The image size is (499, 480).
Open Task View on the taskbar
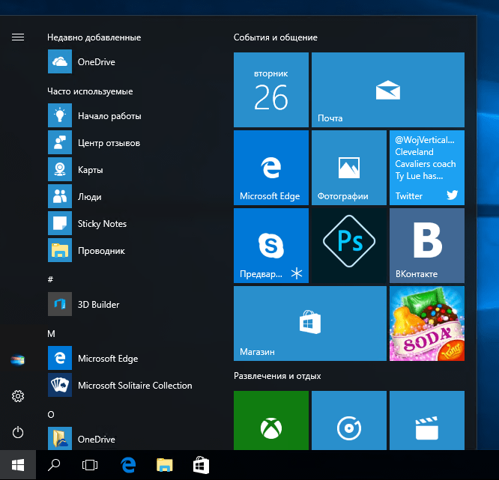click(90, 465)
